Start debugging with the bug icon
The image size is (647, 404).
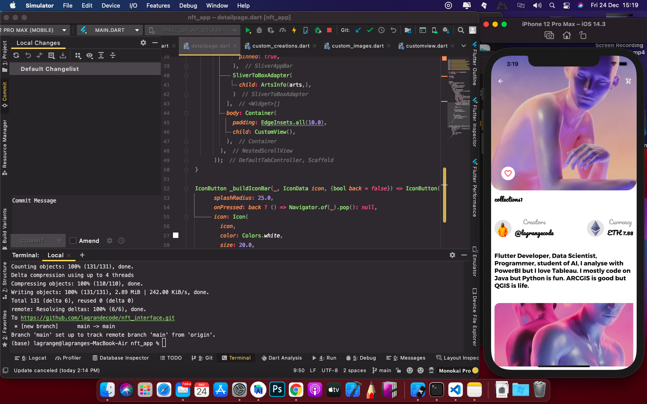(259, 30)
